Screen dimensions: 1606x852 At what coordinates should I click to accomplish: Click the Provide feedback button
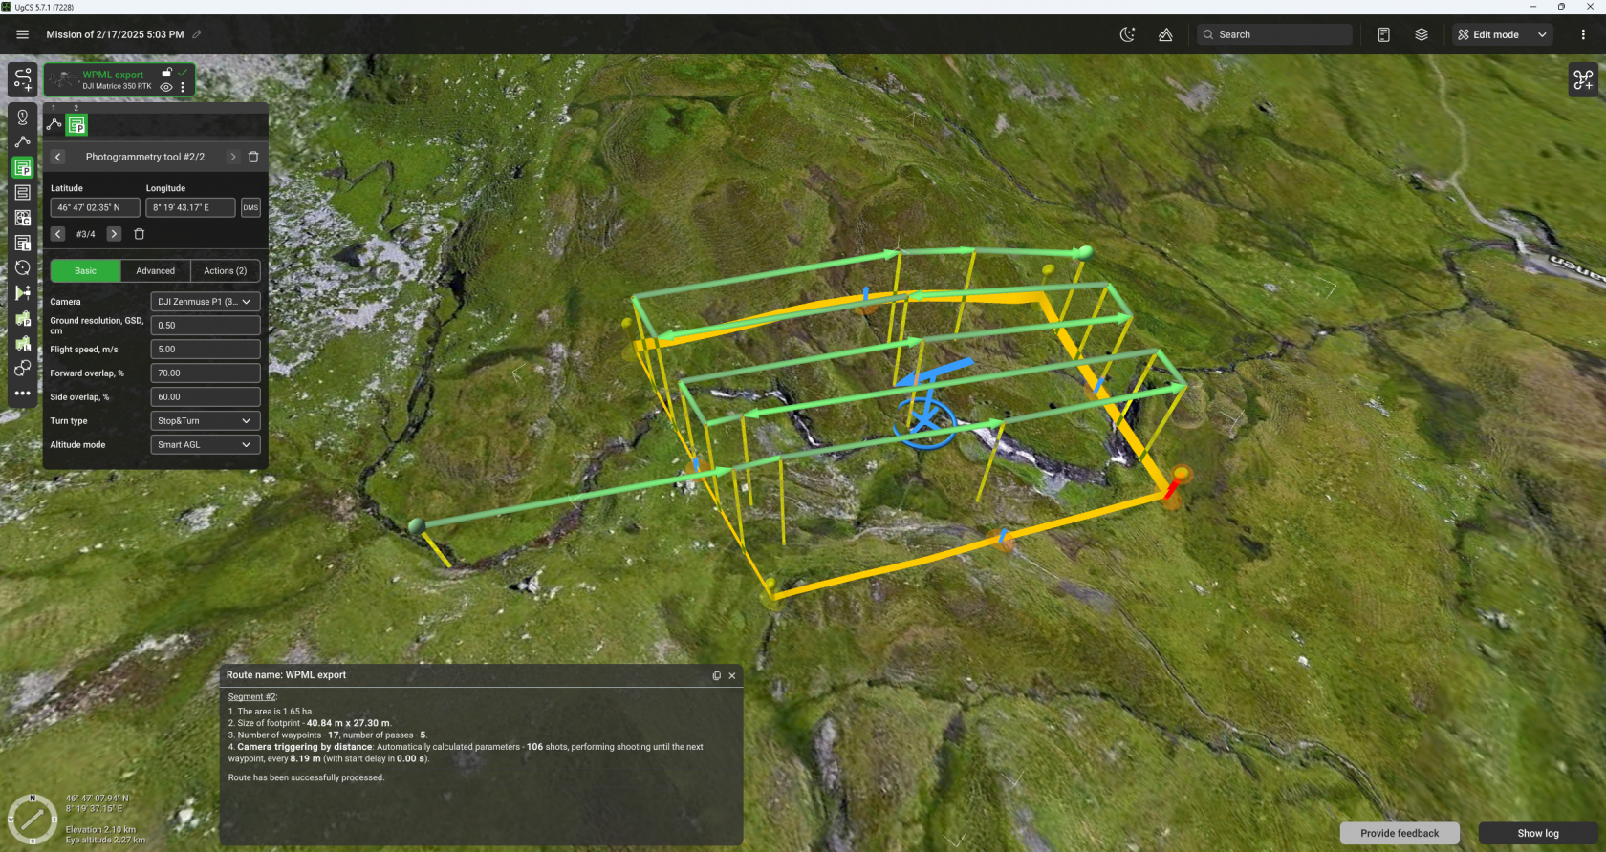[1399, 833]
